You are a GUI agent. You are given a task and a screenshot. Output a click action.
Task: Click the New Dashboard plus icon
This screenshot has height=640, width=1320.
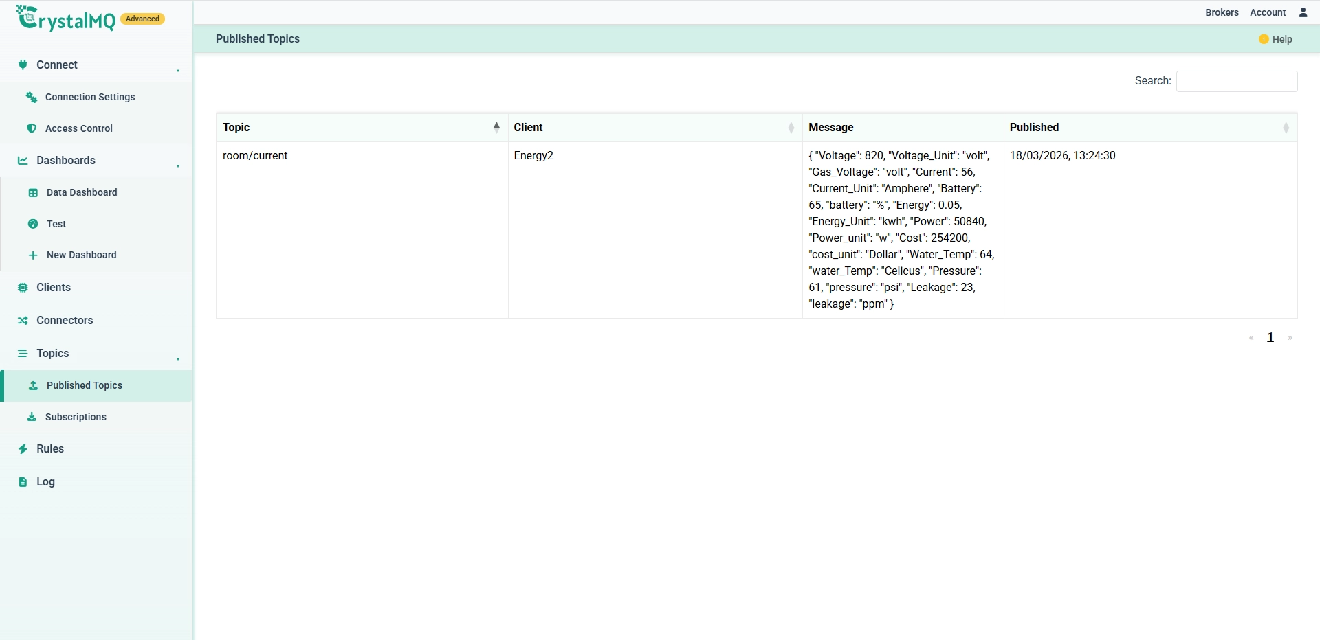[33, 255]
